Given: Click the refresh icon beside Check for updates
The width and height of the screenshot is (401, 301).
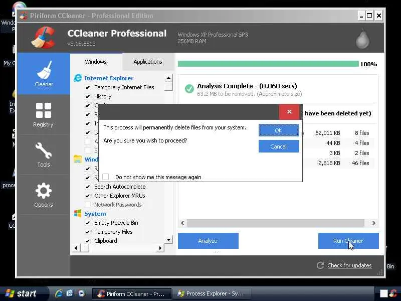Looking at the screenshot, I should tap(320, 265).
